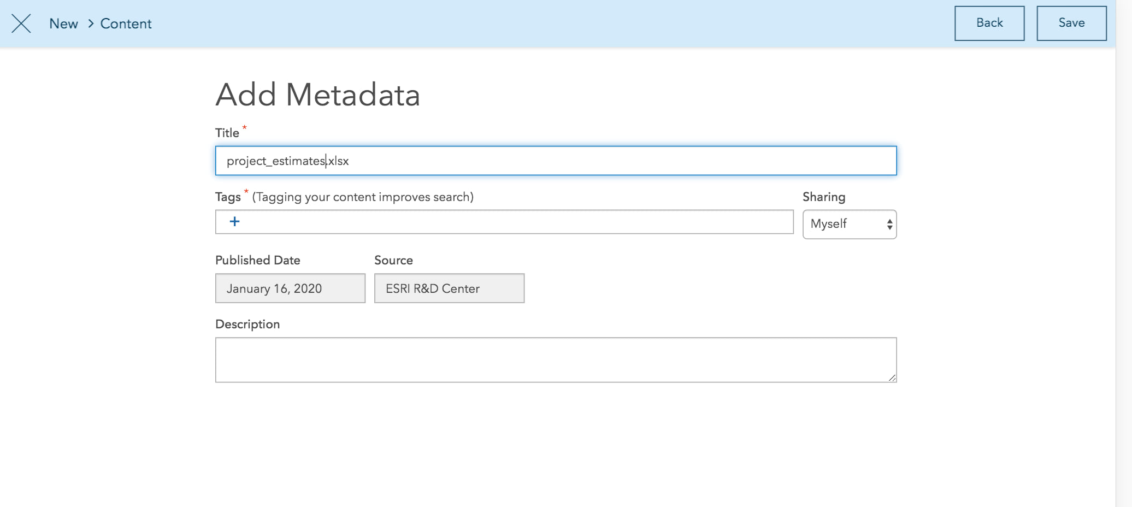Screen dimensions: 1132x507
Task: Click the Title label
Action: [x=227, y=133]
